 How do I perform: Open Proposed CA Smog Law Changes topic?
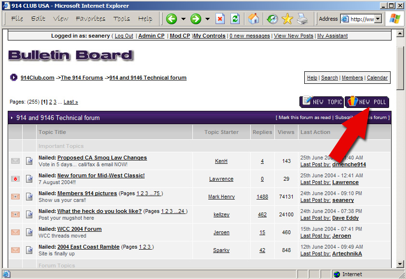coord(102,158)
